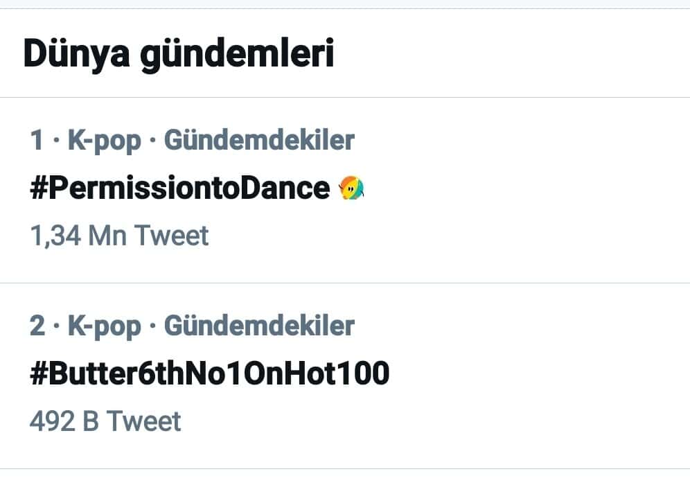Click the hashtag emoji beside #PermissiontoDance
The width and height of the screenshot is (690, 494).
[352, 188]
